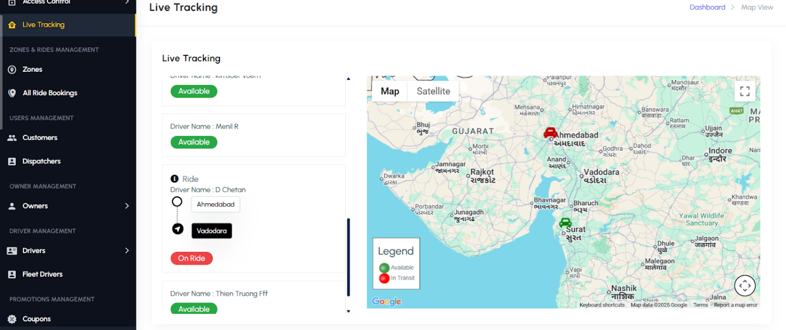Click the Zones target icon
Screen dimensions: 786x330
12,70
